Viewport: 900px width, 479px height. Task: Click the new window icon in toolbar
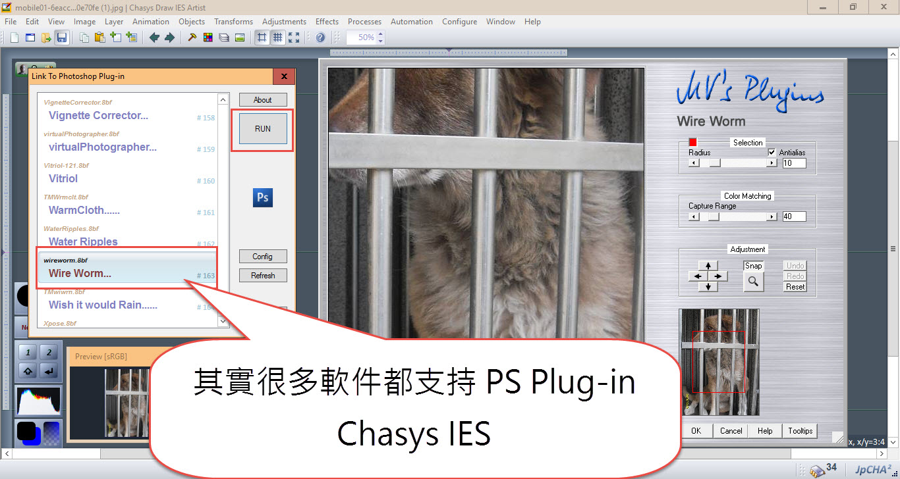click(30, 38)
